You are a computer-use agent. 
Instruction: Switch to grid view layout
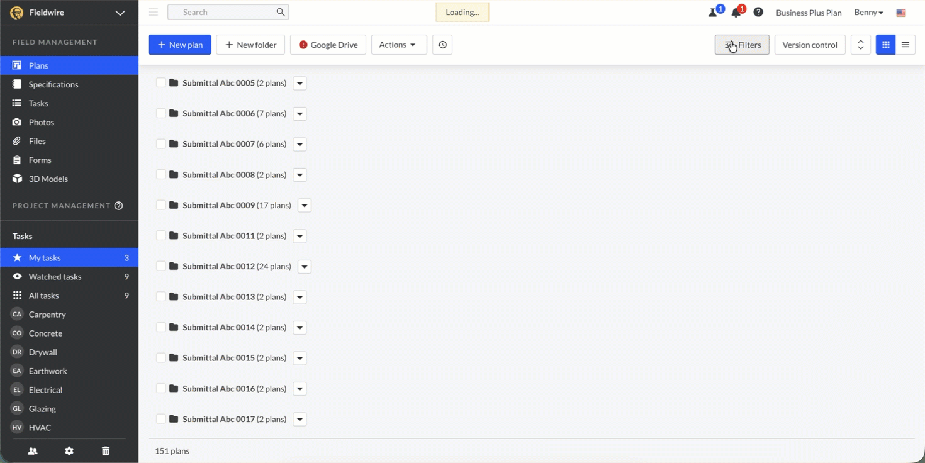[x=885, y=45]
